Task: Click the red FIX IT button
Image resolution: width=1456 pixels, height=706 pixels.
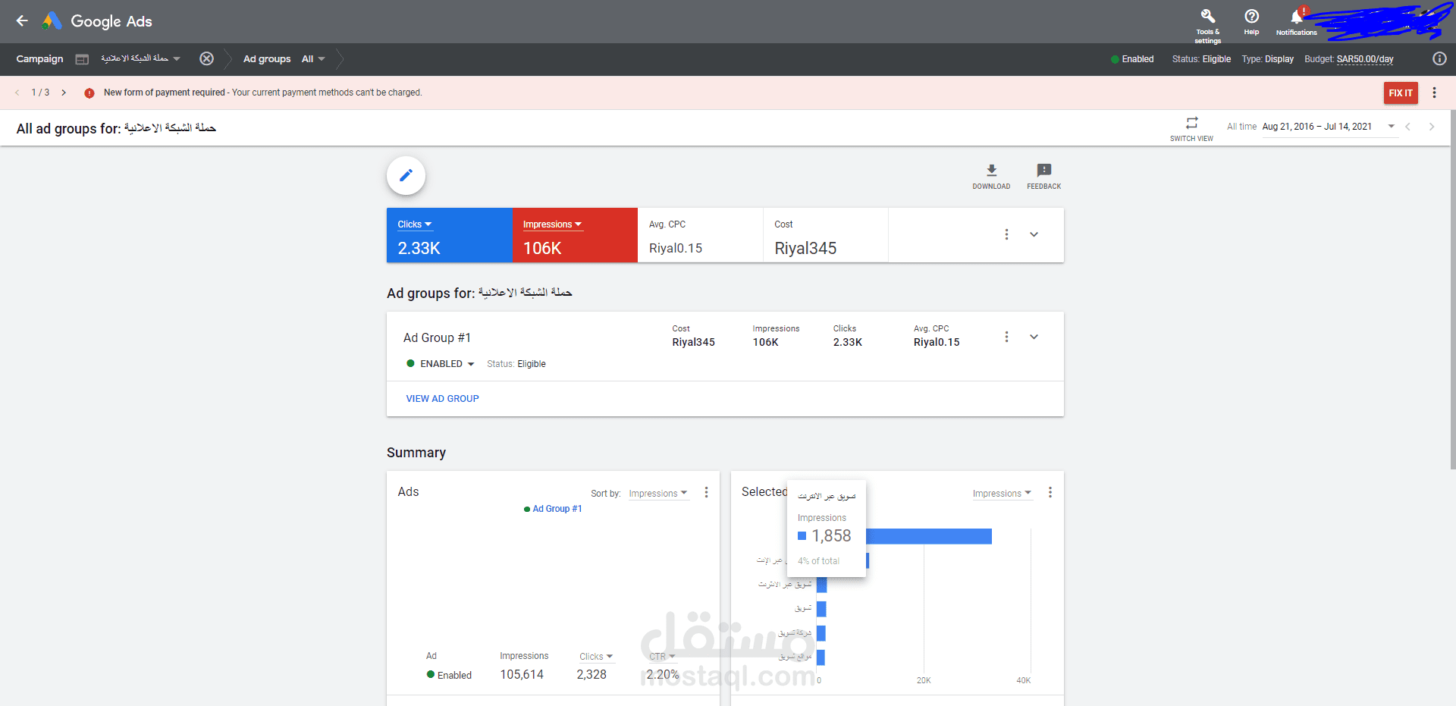Action: (1401, 93)
